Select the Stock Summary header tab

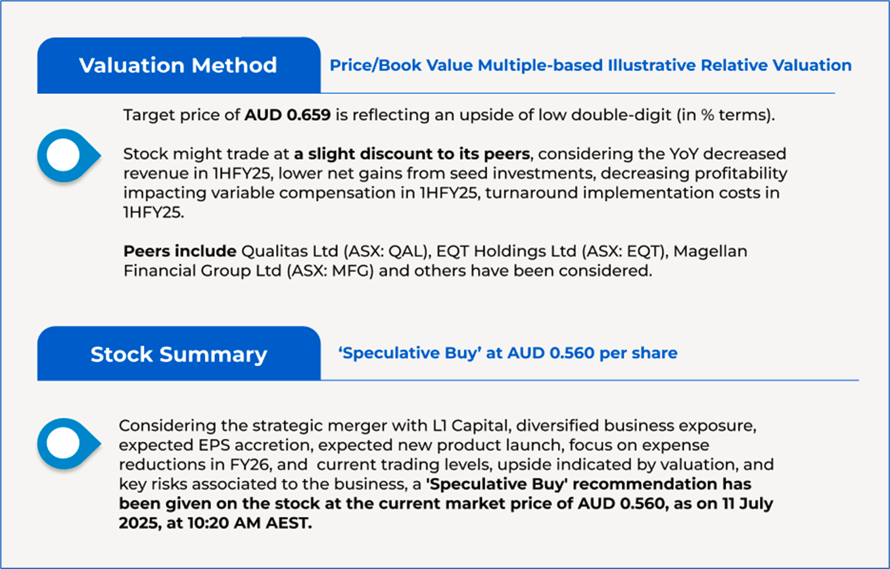(178, 354)
